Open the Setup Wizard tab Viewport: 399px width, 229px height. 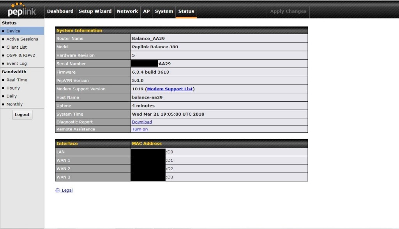pos(95,11)
